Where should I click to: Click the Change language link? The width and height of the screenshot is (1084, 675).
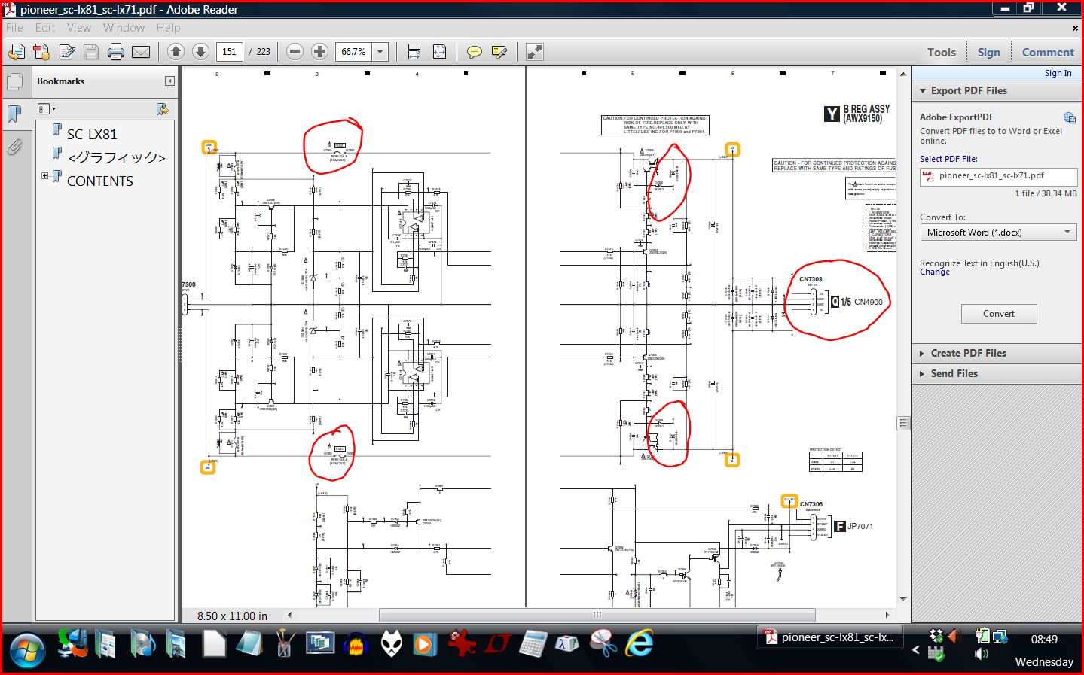(x=935, y=272)
